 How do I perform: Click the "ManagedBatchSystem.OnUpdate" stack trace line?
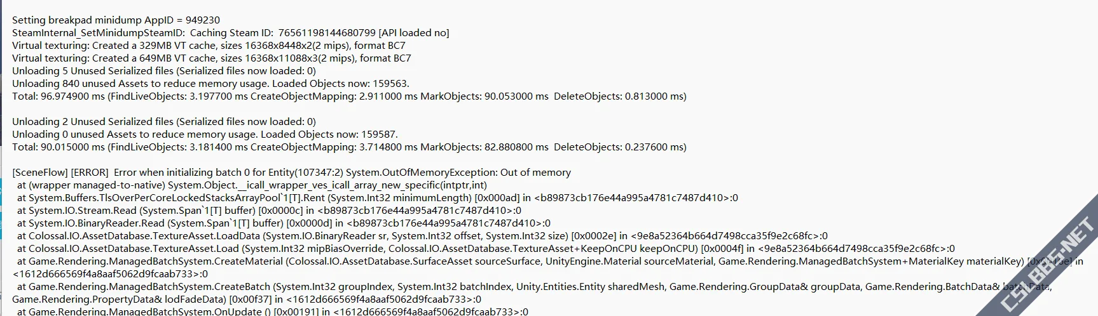click(x=272, y=312)
